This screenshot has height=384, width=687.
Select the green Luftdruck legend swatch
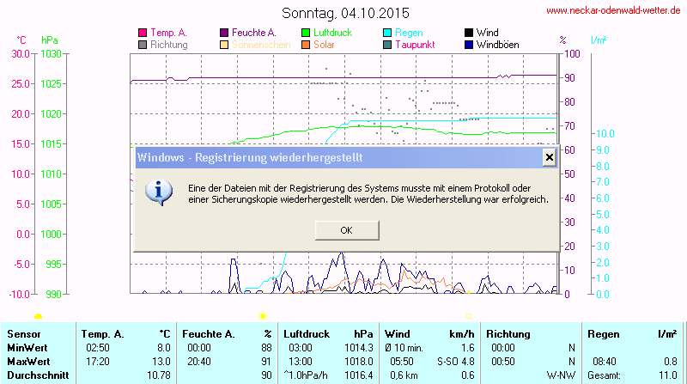pos(306,33)
